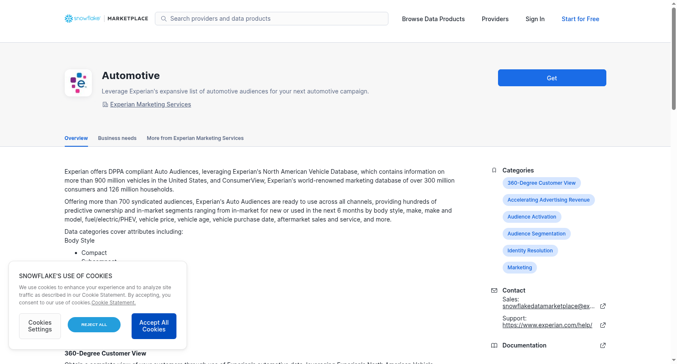Image resolution: width=677 pixels, height=364 pixels.
Task: Focus the search providers and data products field
Action: (x=272, y=19)
